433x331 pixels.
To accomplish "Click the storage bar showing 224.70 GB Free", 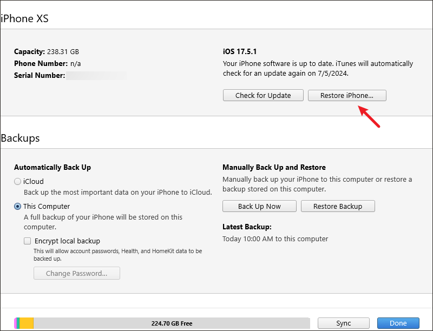I will 162,323.
